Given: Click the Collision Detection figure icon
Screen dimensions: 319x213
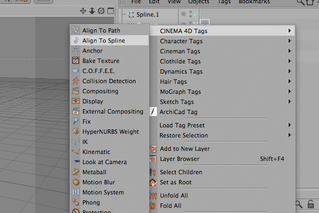Looking at the screenshot, I should click(75, 81).
